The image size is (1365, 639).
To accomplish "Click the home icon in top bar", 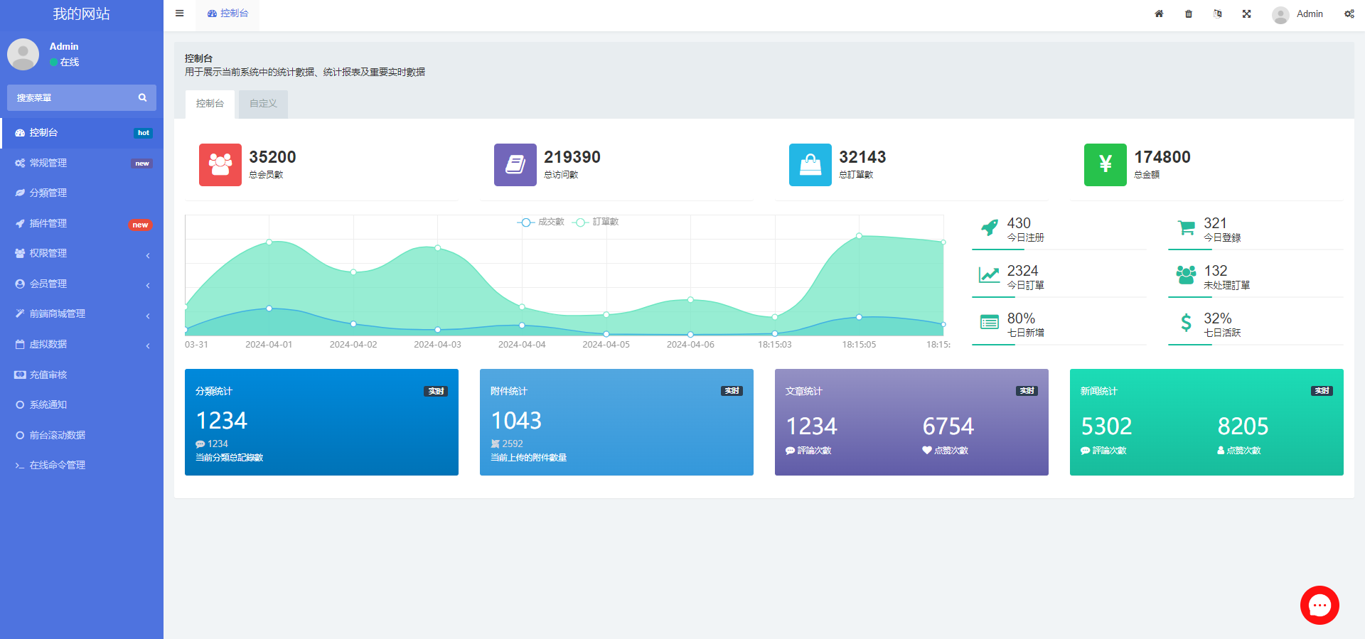I will pos(1159,14).
